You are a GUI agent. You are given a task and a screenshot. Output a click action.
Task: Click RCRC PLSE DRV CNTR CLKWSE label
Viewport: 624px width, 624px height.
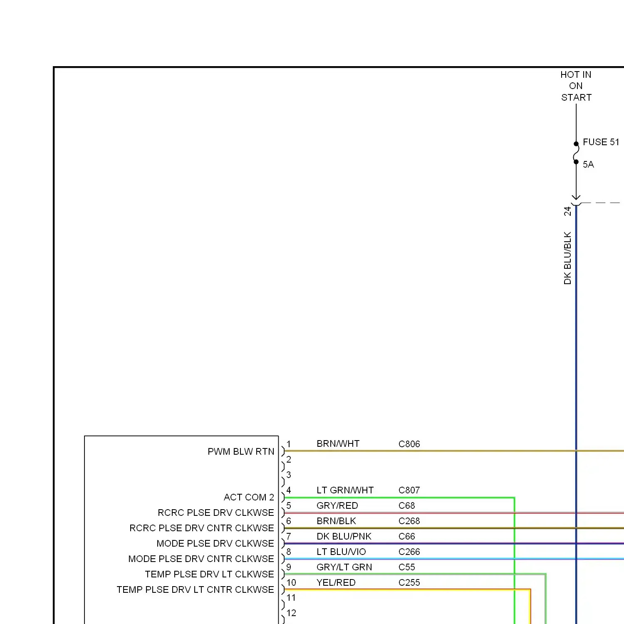tap(202, 528)
